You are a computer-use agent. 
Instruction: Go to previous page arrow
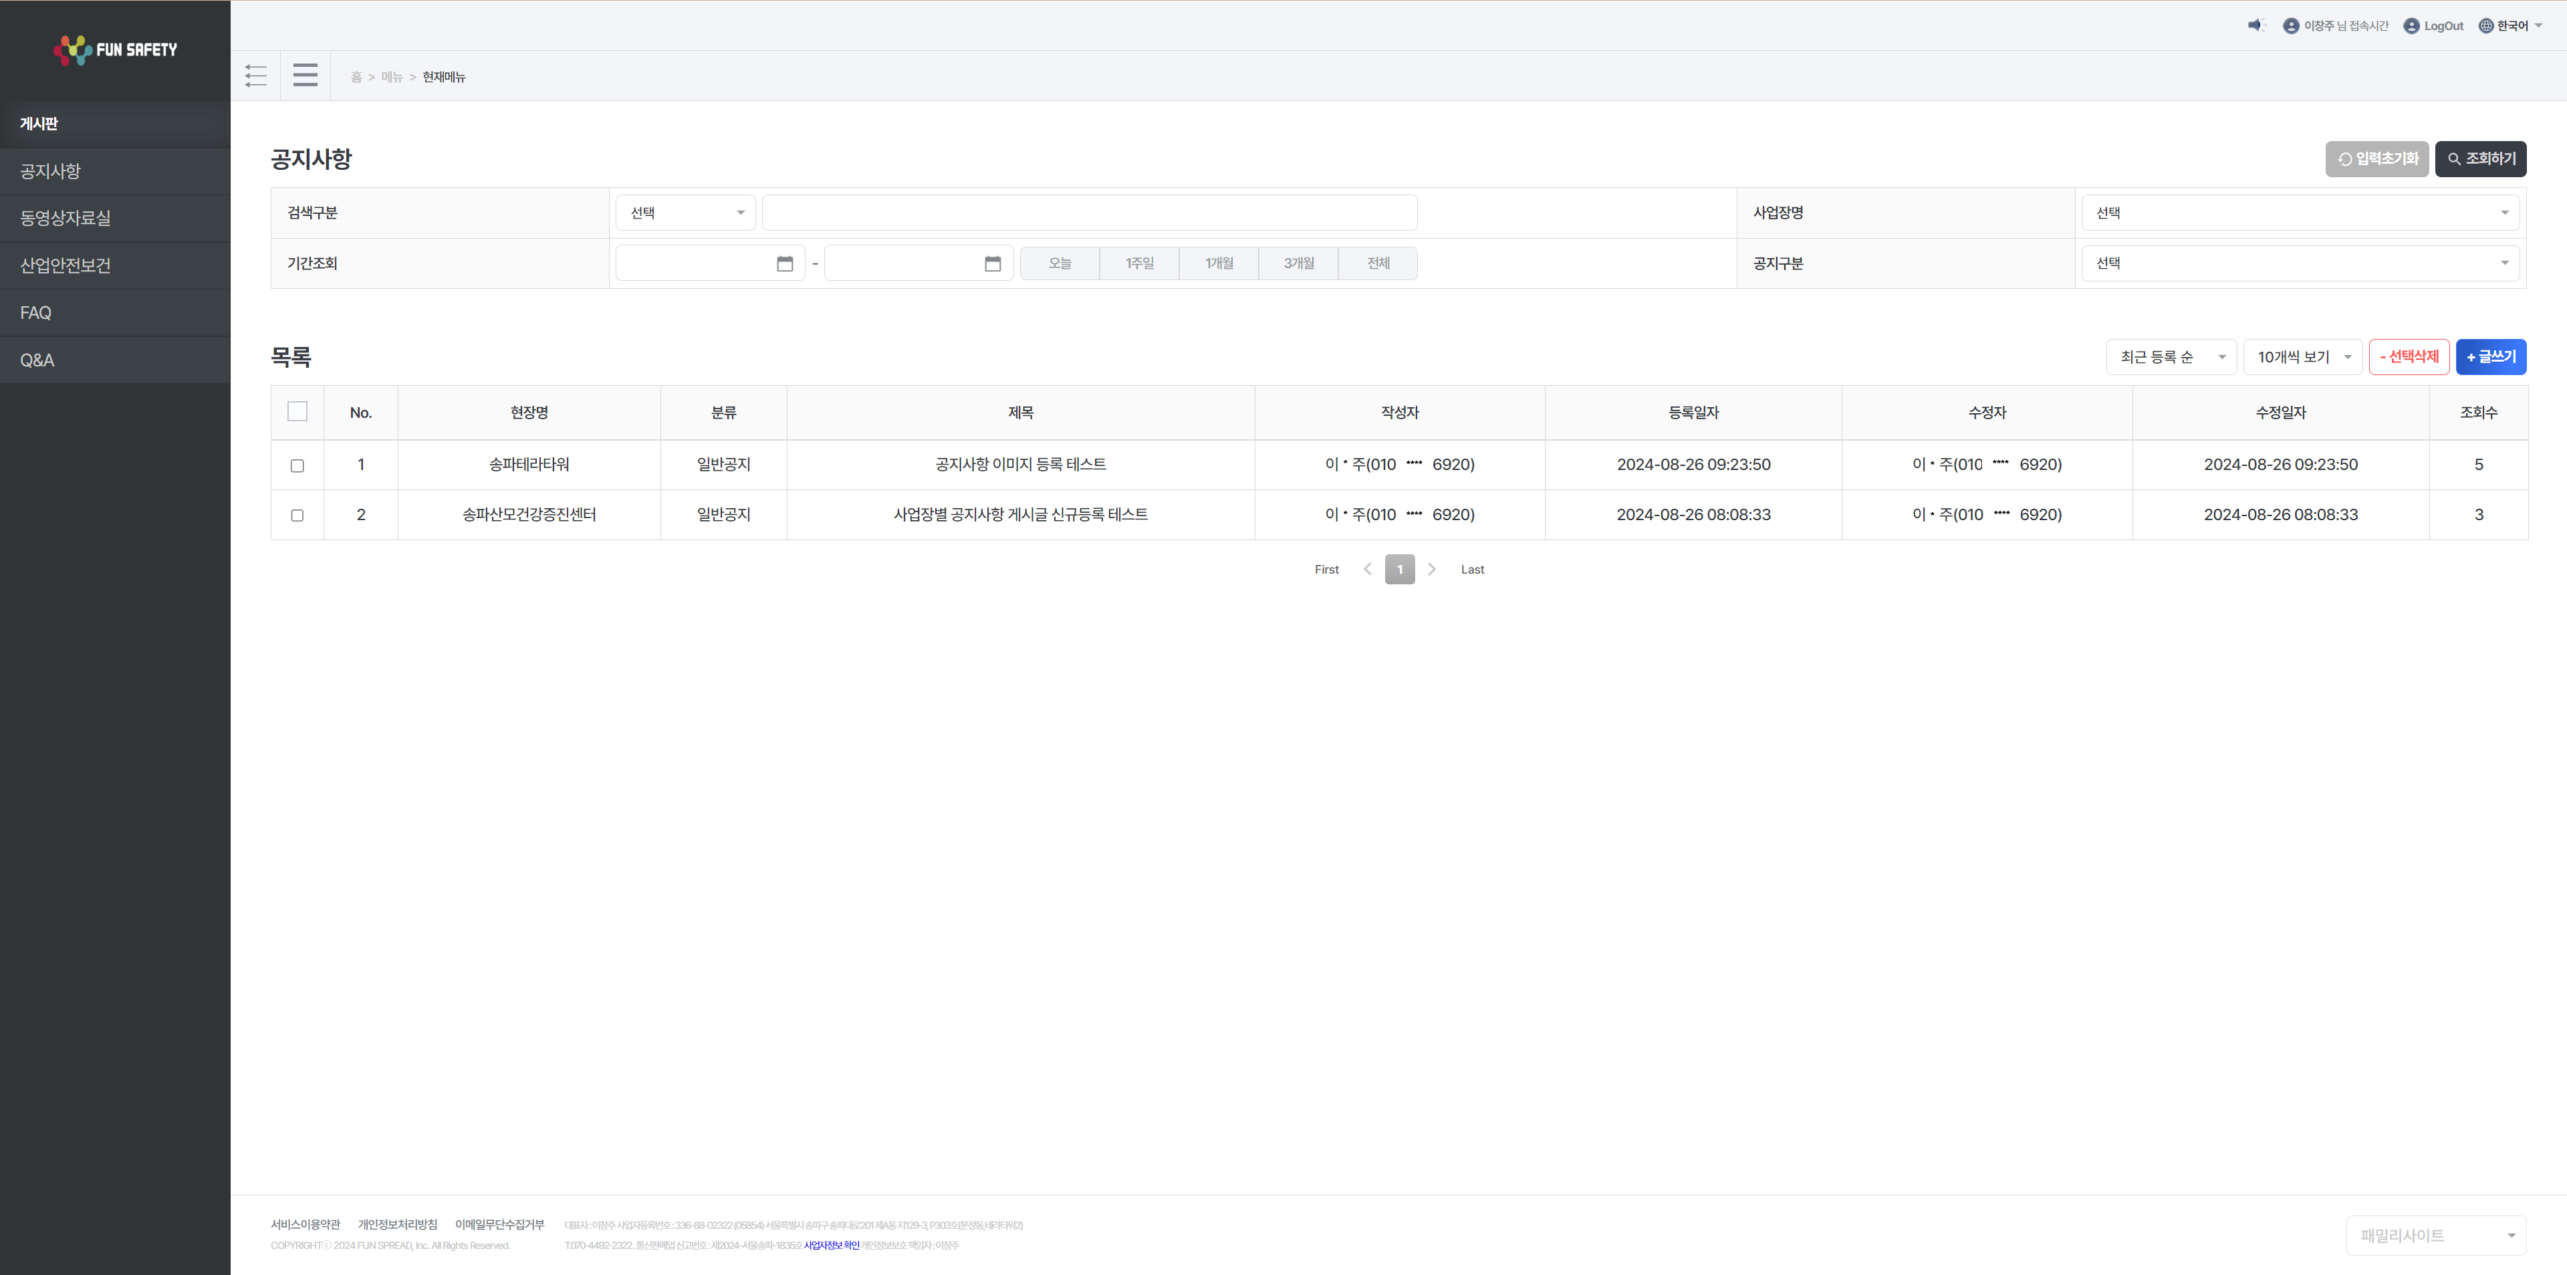[x=1367, y=569]
